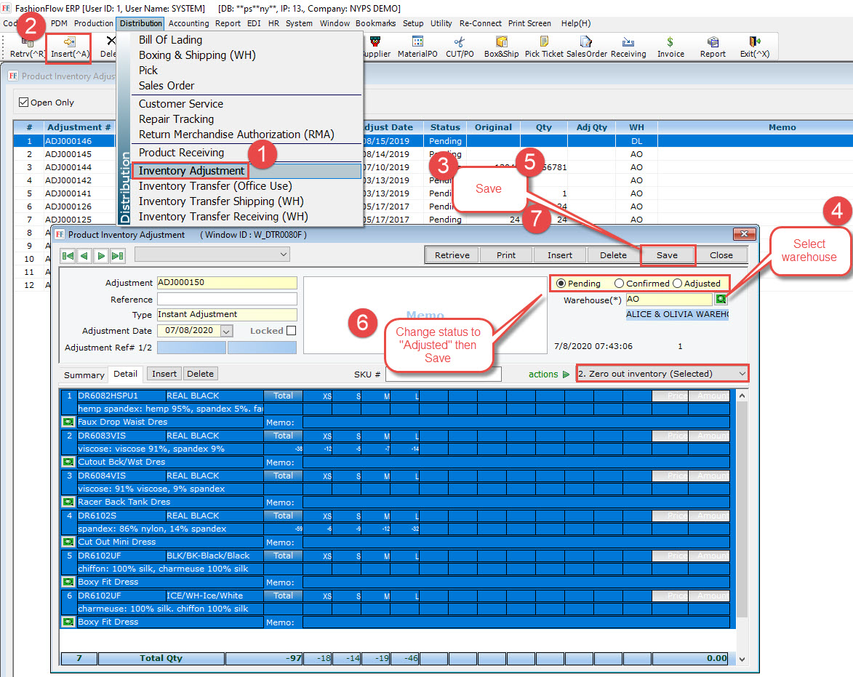853x677 pixels.
Task: Toggle the Open Only checkbox
Action: pyautogui.click(x=24, y=103)
